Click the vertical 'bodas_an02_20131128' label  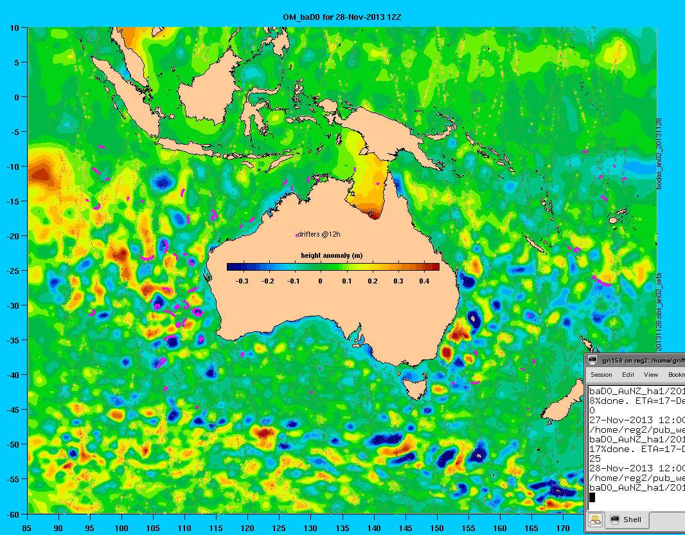pos(659,154)
